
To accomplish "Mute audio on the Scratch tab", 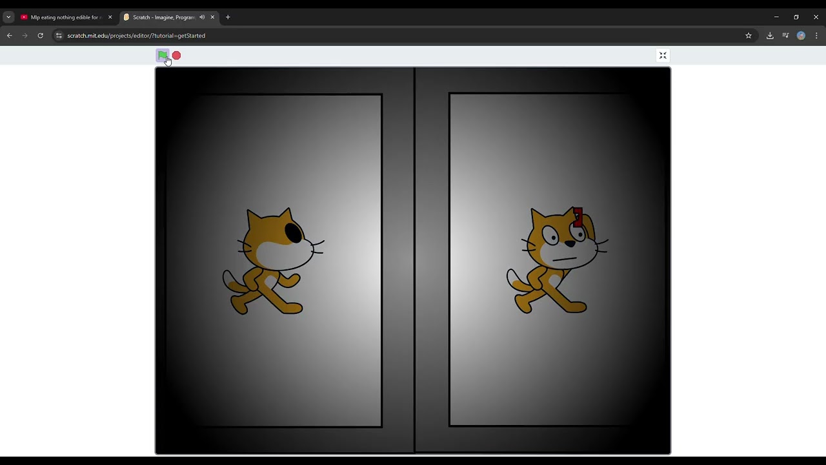I will [202, 17].
